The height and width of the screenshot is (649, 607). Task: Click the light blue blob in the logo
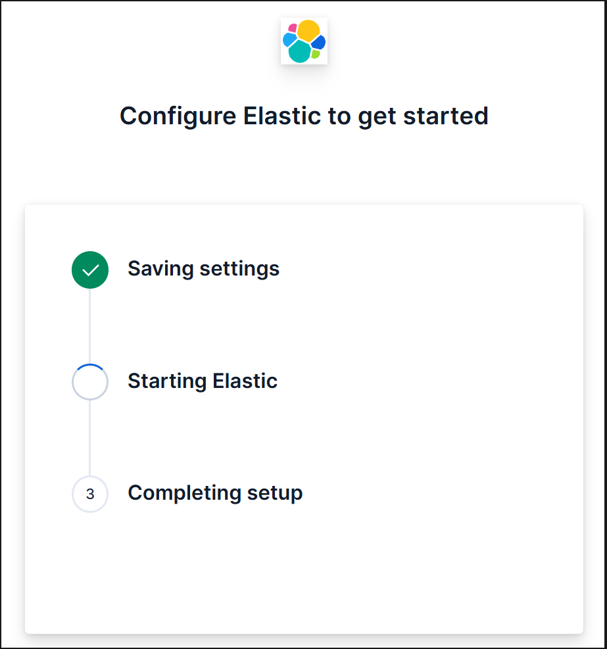289,39
